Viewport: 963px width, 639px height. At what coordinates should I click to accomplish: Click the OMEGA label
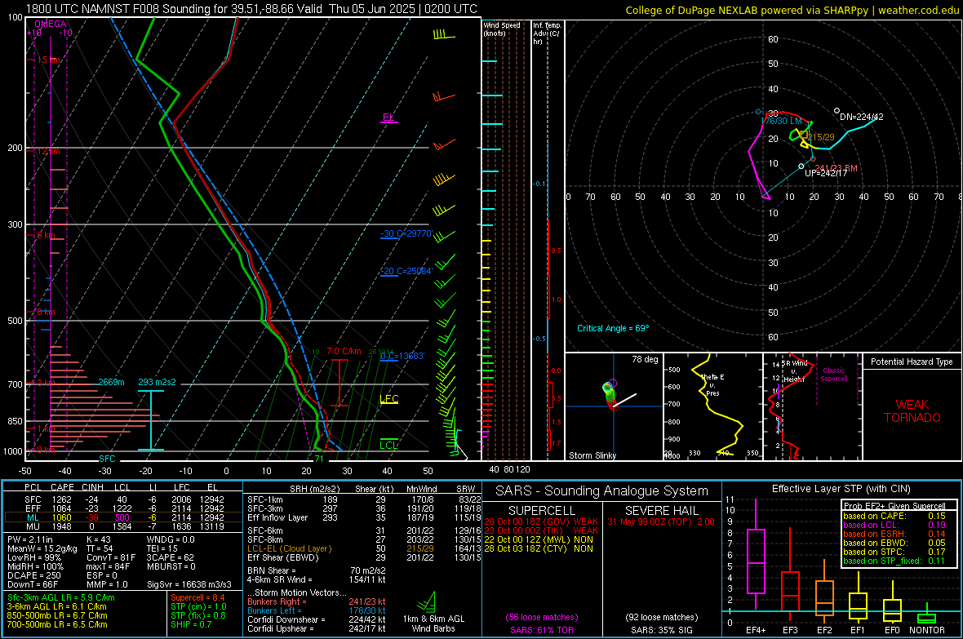tap(51, 24)
